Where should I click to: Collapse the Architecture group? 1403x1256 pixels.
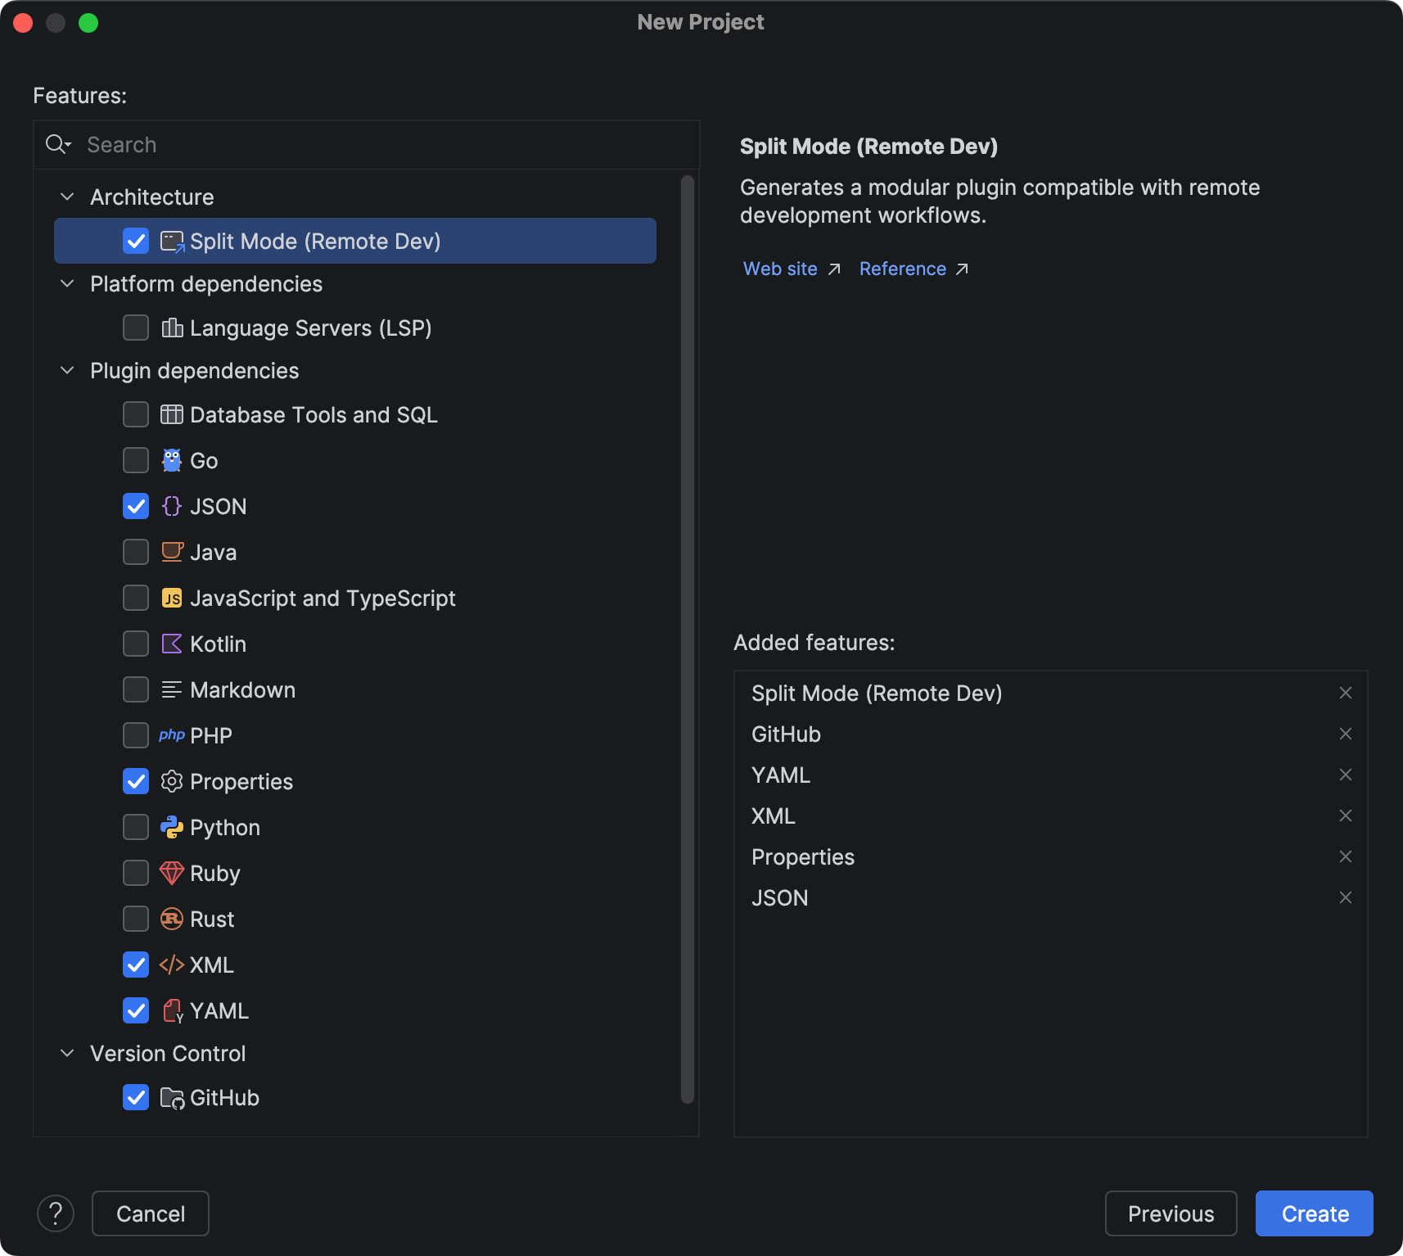point(68,197)
